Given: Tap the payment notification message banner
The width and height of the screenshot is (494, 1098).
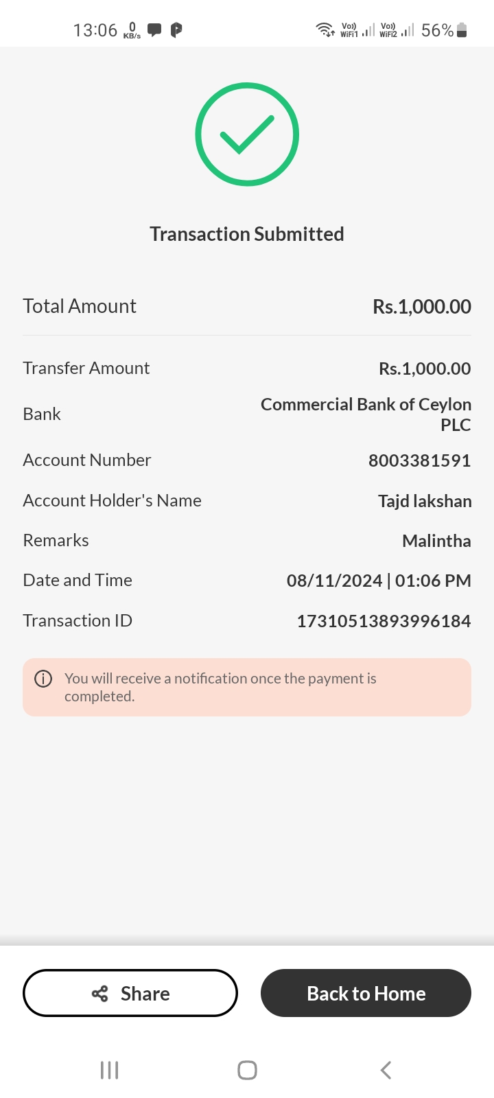Looking at the screenshot, I should pos(247,687).
